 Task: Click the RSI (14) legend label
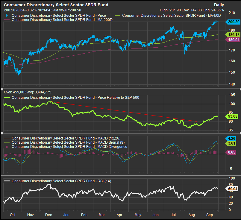click(x=61, y=181)
